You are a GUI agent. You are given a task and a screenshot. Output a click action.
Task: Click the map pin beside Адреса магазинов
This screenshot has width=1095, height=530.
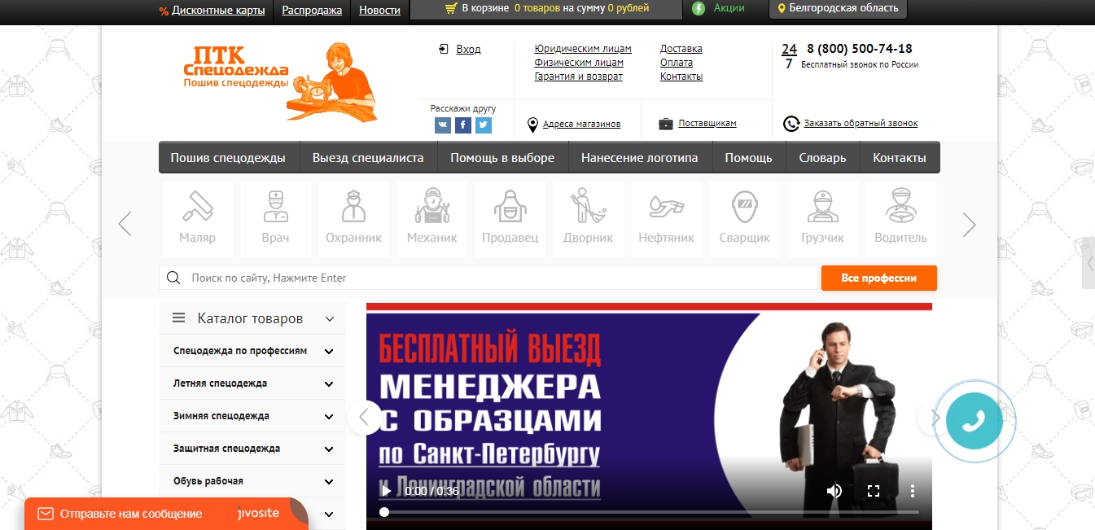point(532,125)
